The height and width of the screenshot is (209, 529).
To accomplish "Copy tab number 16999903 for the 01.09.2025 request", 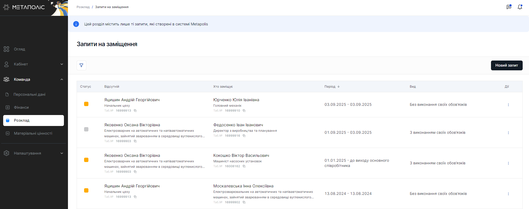I will (x=135, y=141).
